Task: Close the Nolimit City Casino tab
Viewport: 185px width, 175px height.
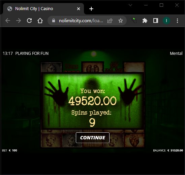Action: tap(79, 9)
